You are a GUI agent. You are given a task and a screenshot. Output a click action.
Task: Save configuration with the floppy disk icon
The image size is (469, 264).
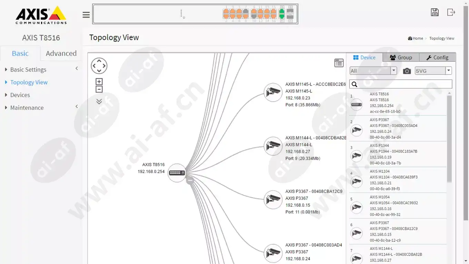435,12
